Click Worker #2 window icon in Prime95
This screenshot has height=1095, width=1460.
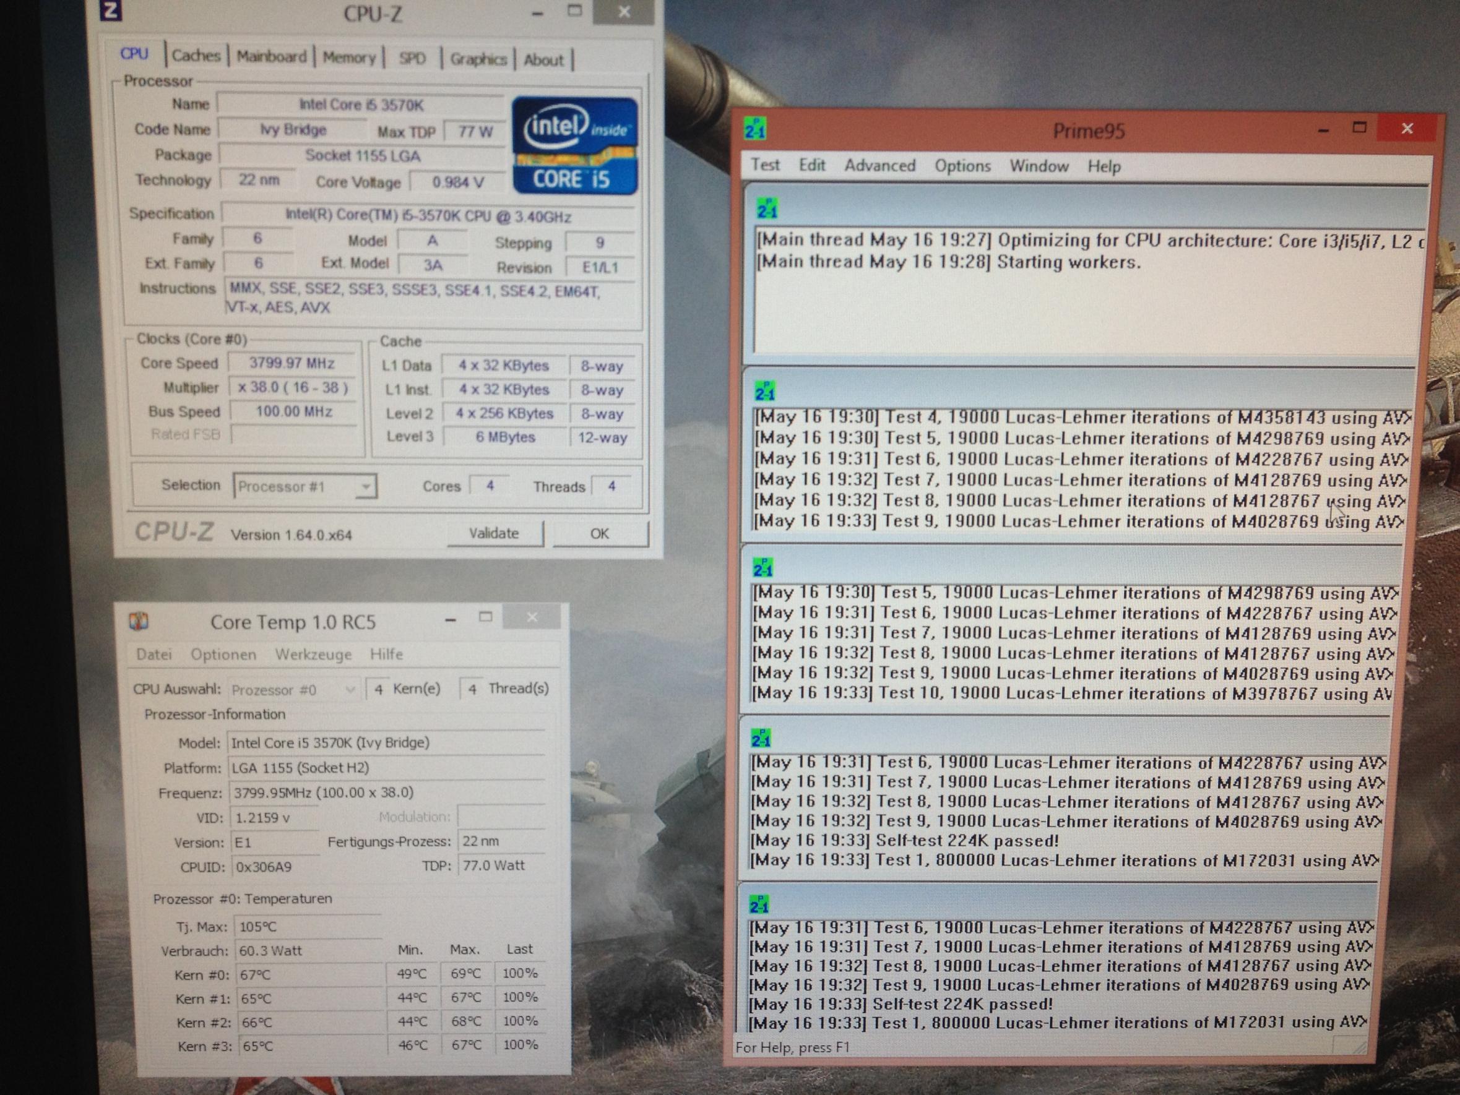coord(762,567)
